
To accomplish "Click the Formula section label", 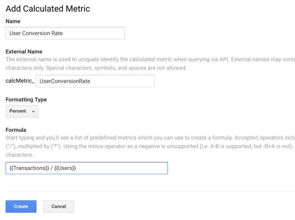I will coord(16,130).
